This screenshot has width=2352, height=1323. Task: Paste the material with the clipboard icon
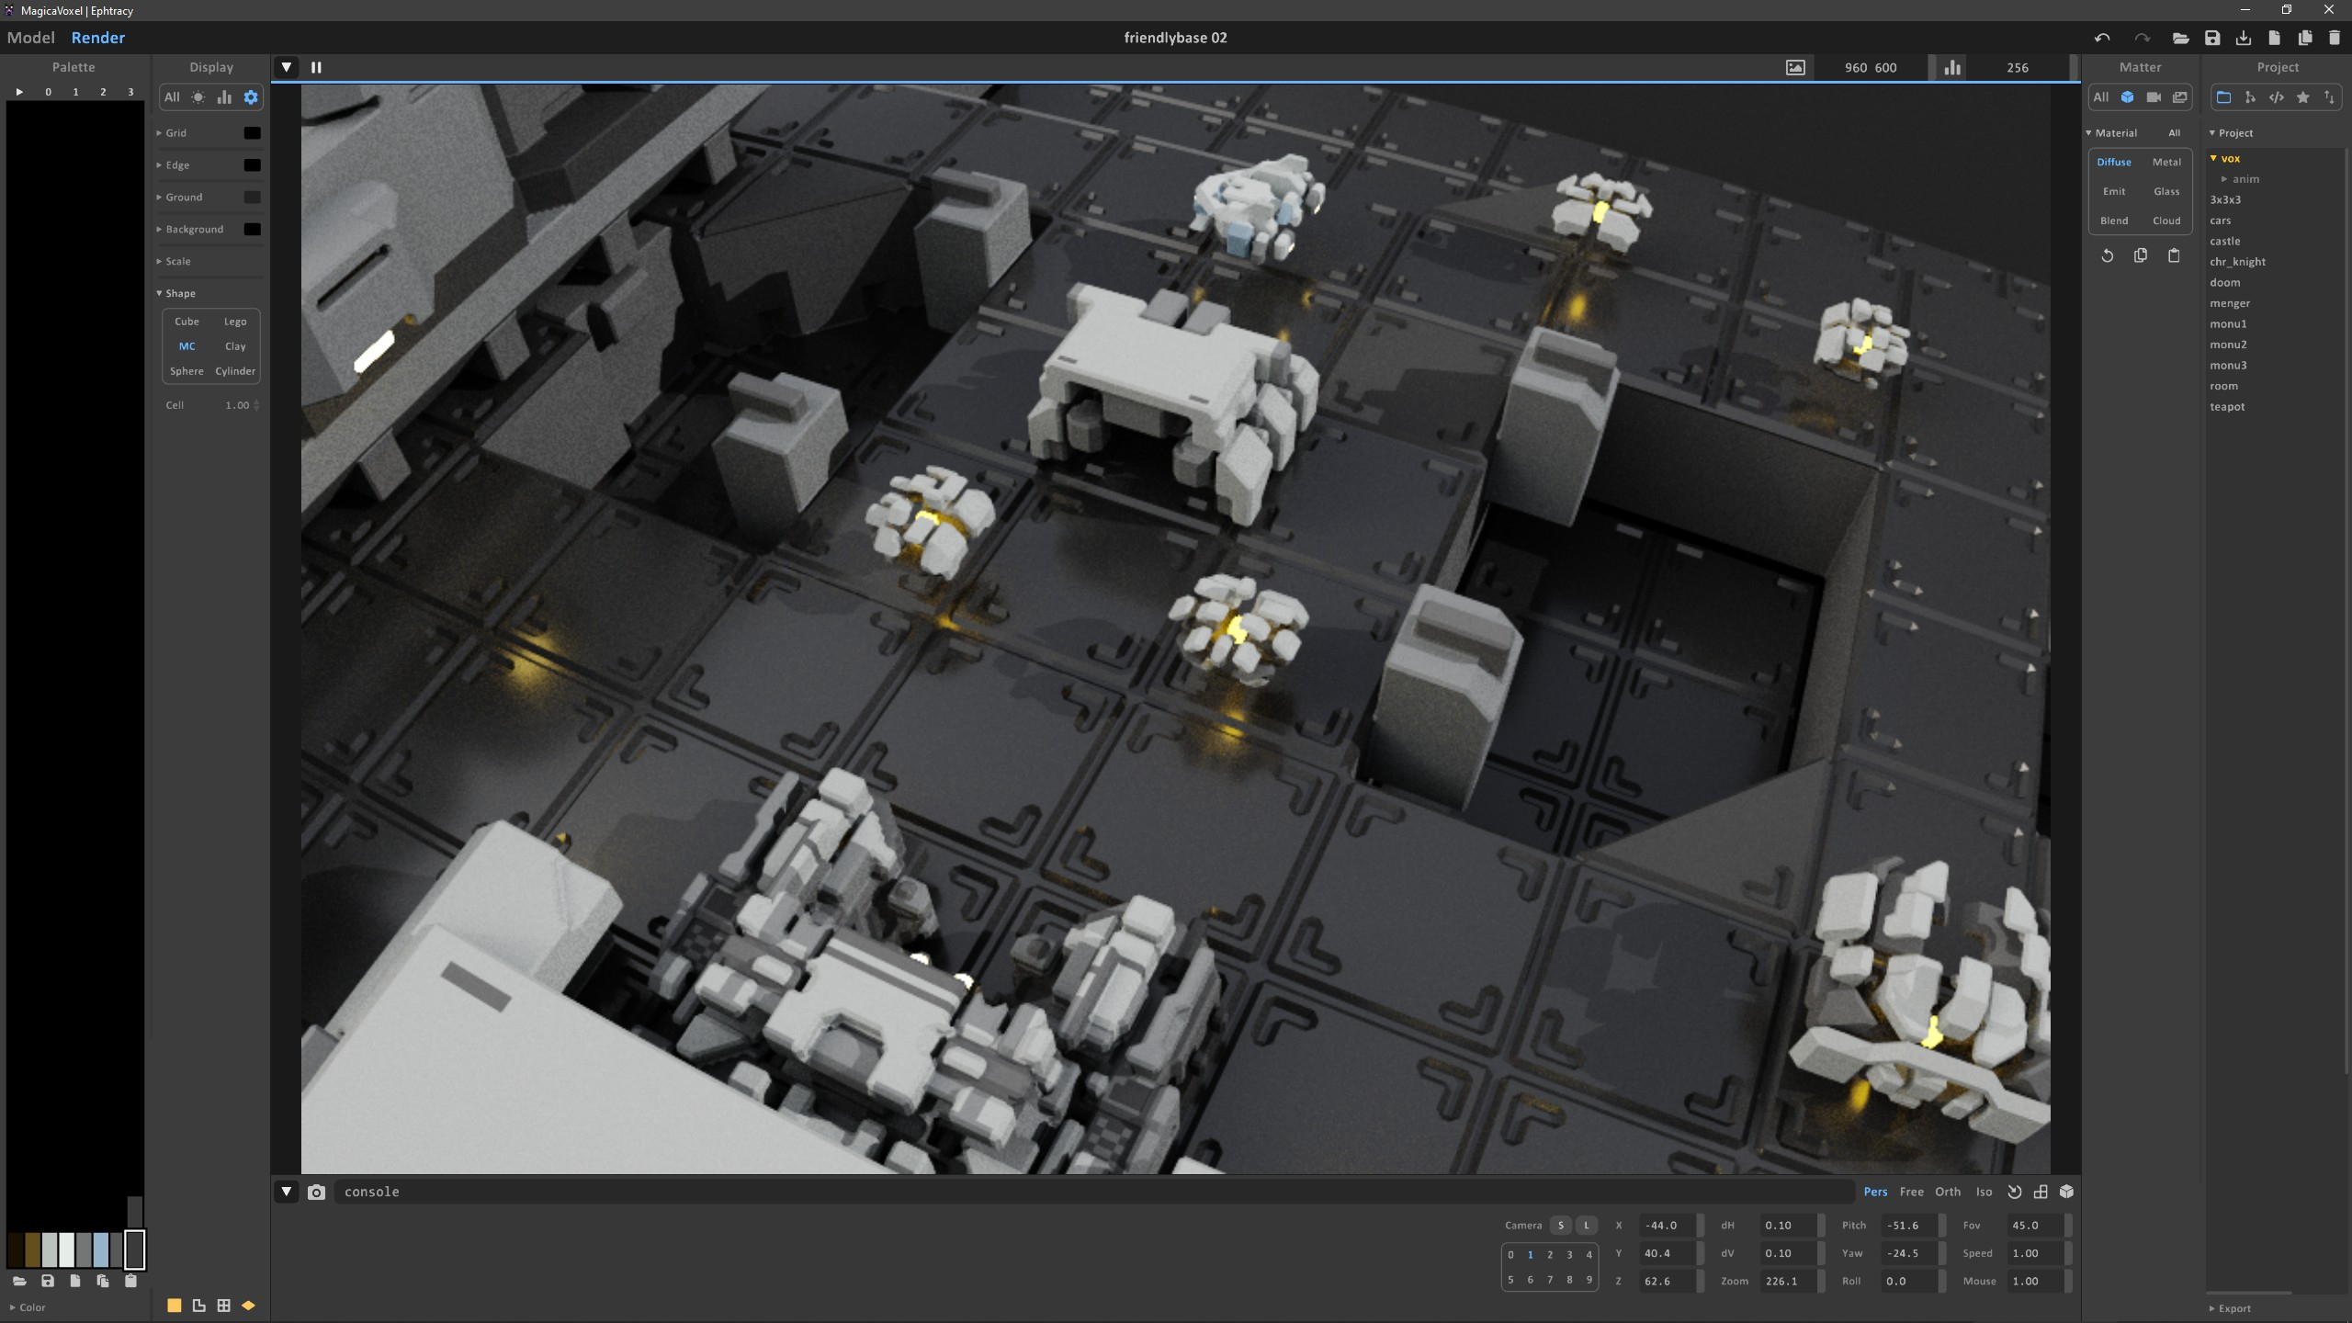point(2174,255)
